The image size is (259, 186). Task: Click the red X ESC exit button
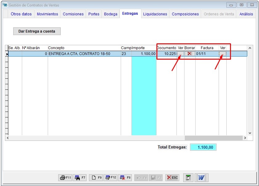[172, 178]
